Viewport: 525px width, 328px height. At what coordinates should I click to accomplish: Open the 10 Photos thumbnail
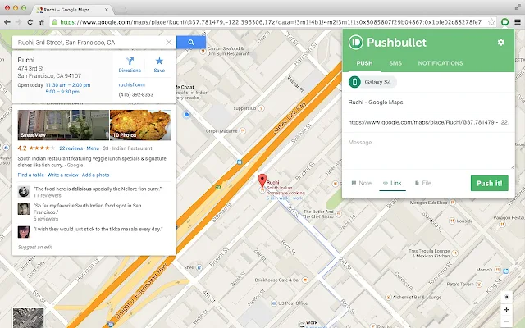140,125
